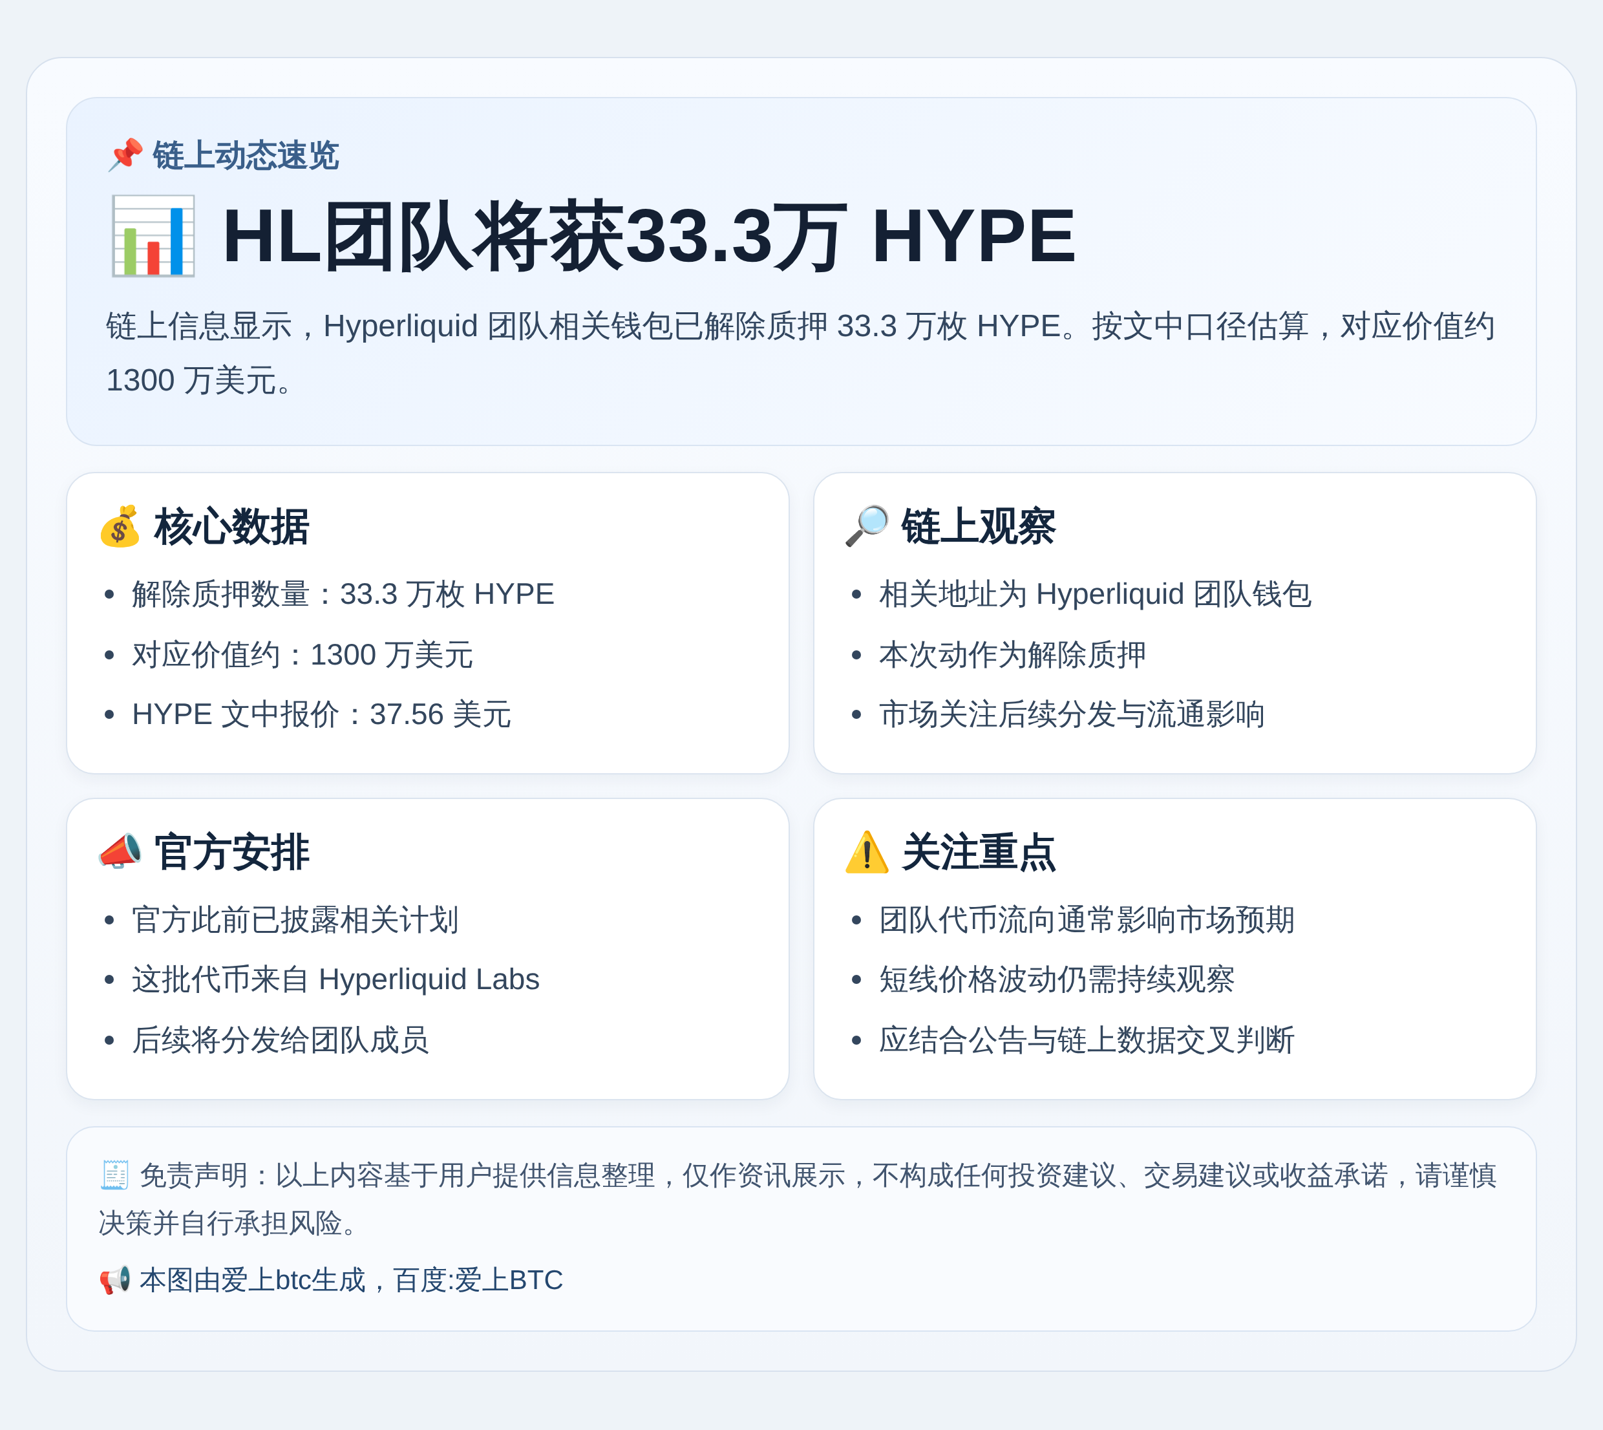Viewport: 1603px width, 1430px height.
Task: Click the loudspeaker icon before 本图由爱上btc生成
Action: [114, 1280]
